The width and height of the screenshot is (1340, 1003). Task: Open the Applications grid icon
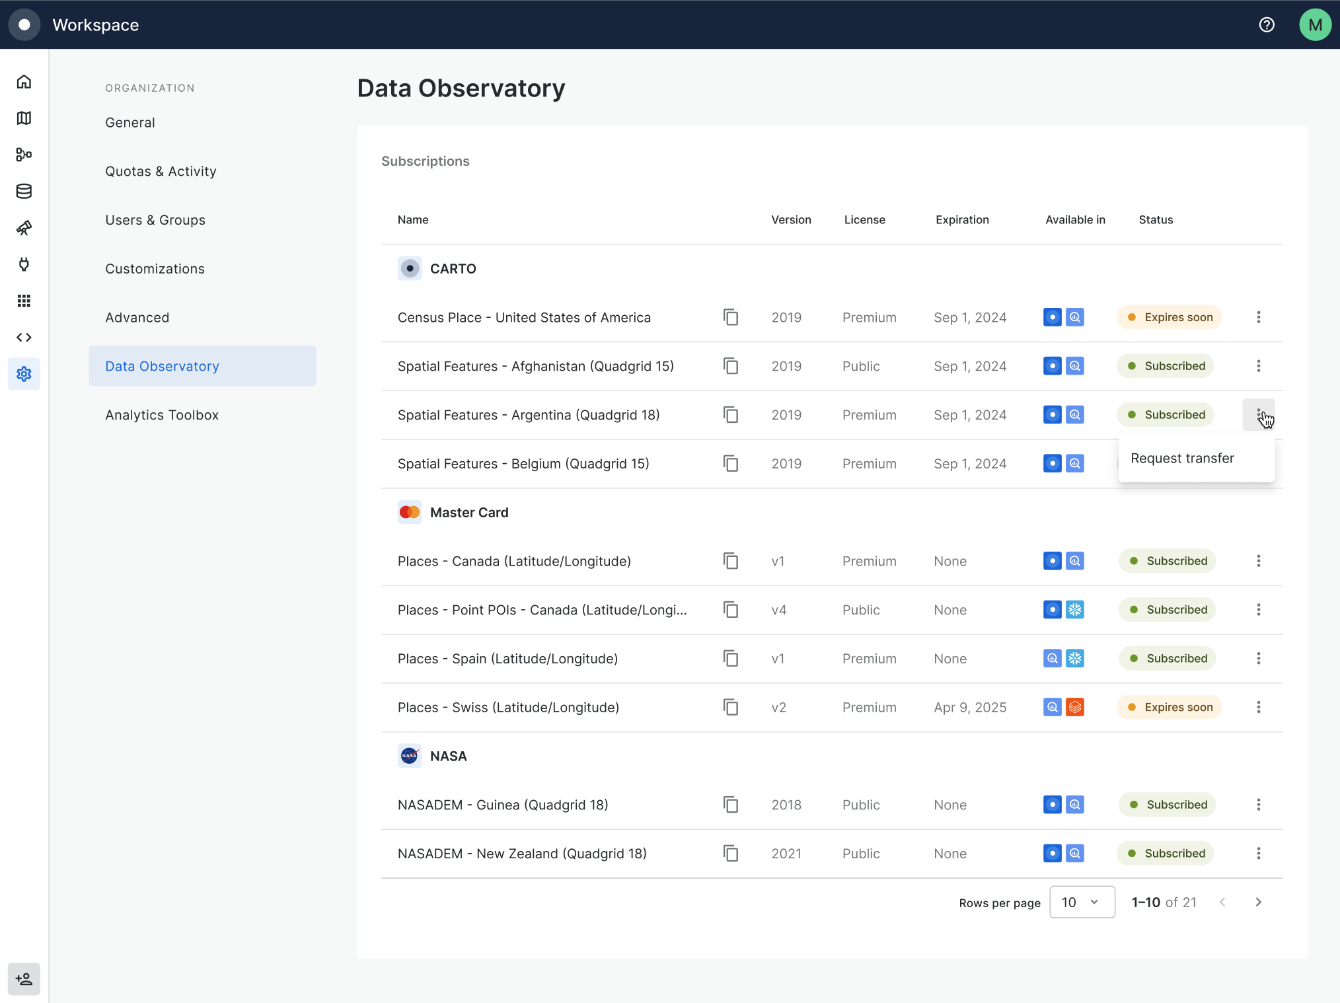[24, 301]
